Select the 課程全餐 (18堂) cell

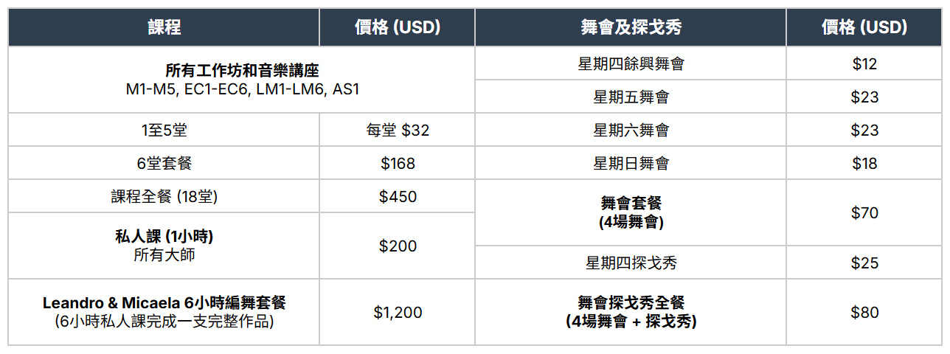click(x=164, y=197)
